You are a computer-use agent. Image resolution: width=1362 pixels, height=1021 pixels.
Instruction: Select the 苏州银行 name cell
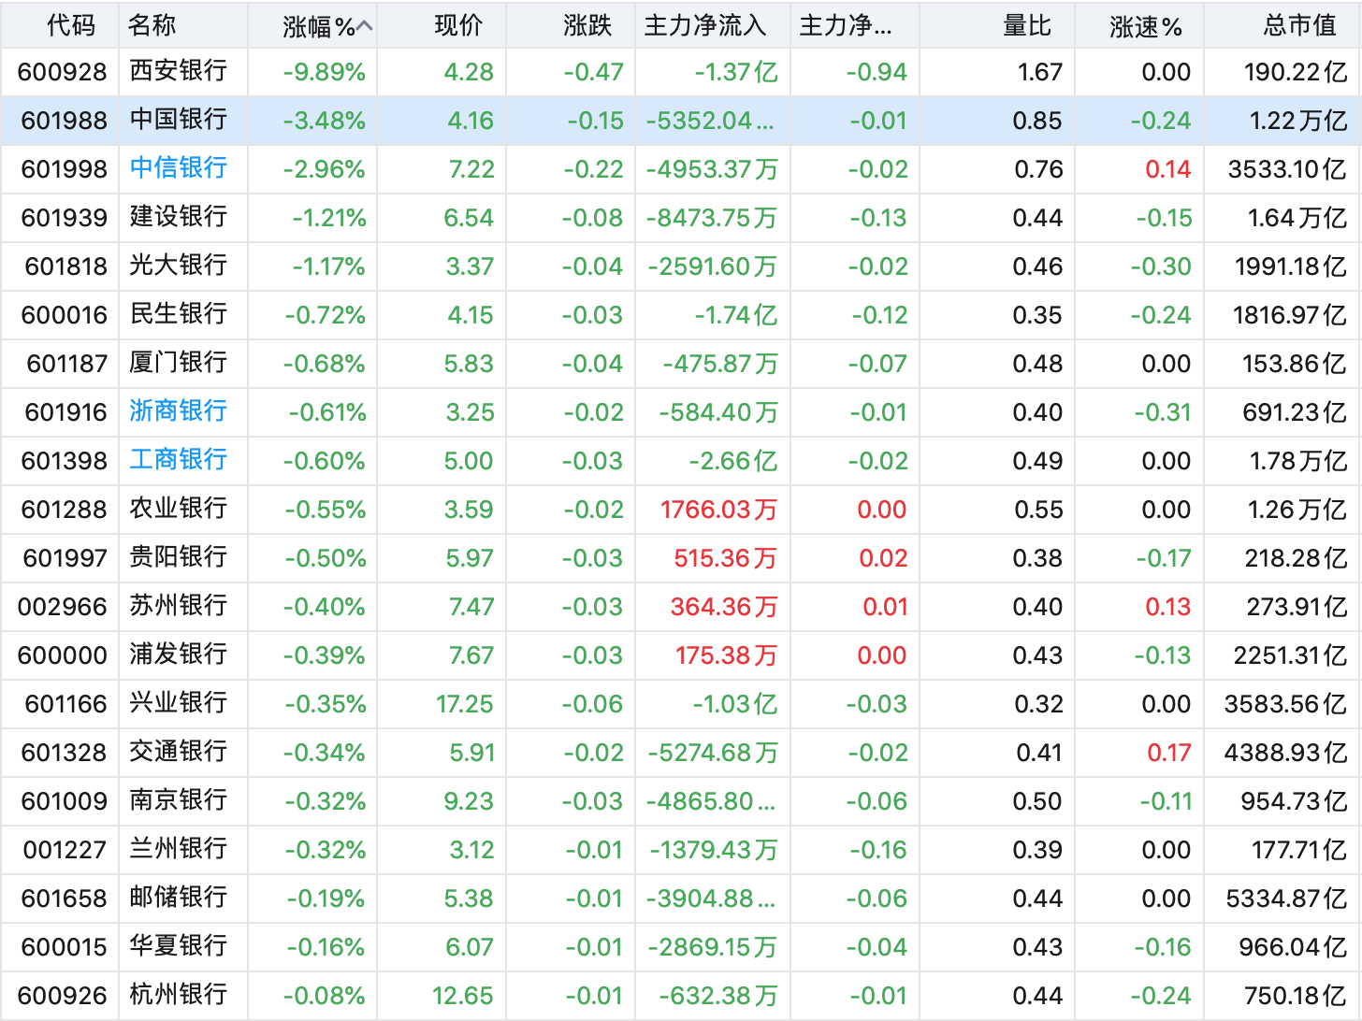tap(178, 606)
